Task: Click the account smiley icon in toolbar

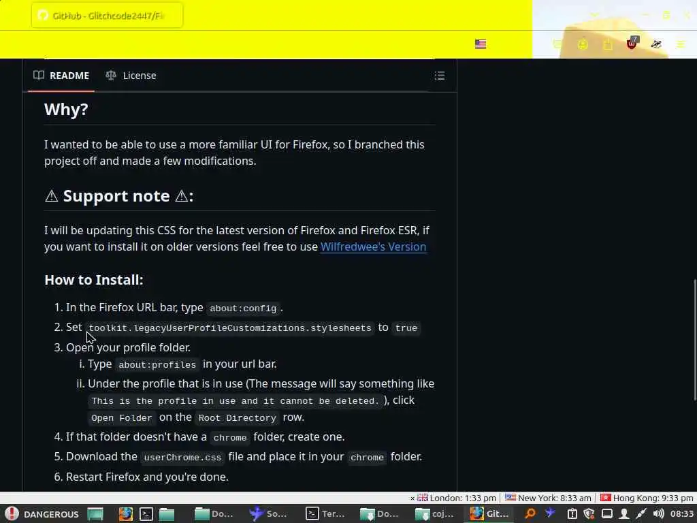Action: tap(583, 44)
